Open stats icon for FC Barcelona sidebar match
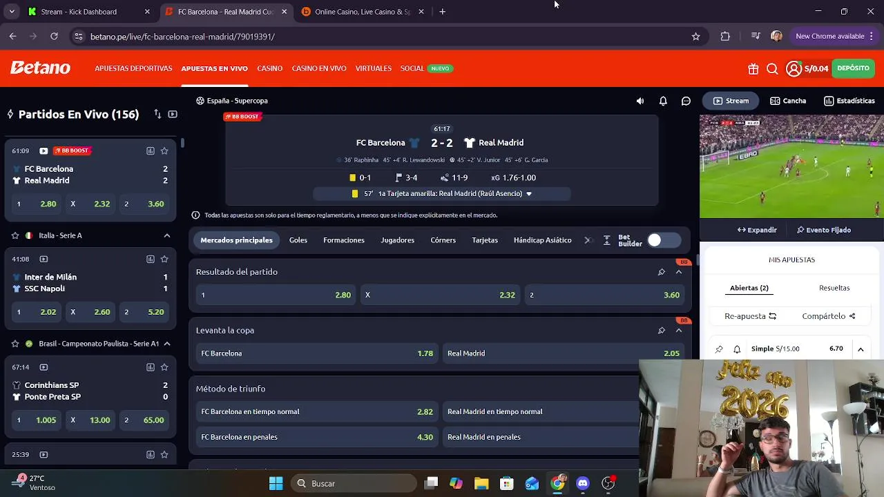This screenshot has height=497, width=884. click(x=150, y=150)
